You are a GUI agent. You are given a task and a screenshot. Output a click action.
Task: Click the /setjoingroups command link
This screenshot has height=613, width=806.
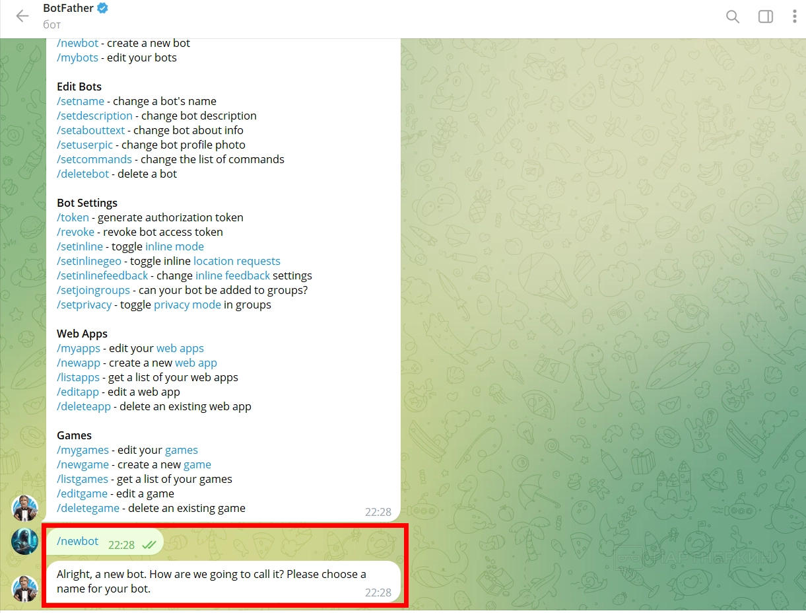tap(94, 290)
